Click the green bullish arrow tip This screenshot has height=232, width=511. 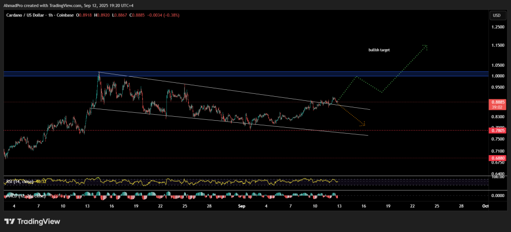coord(425,46)
